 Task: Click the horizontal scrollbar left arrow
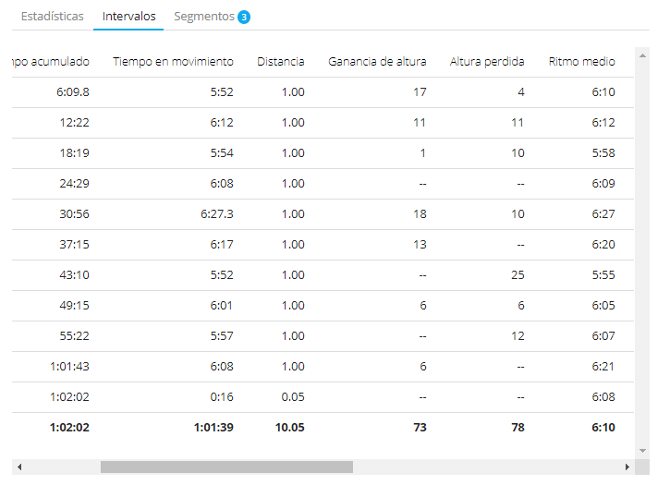(x=19, y=467)
